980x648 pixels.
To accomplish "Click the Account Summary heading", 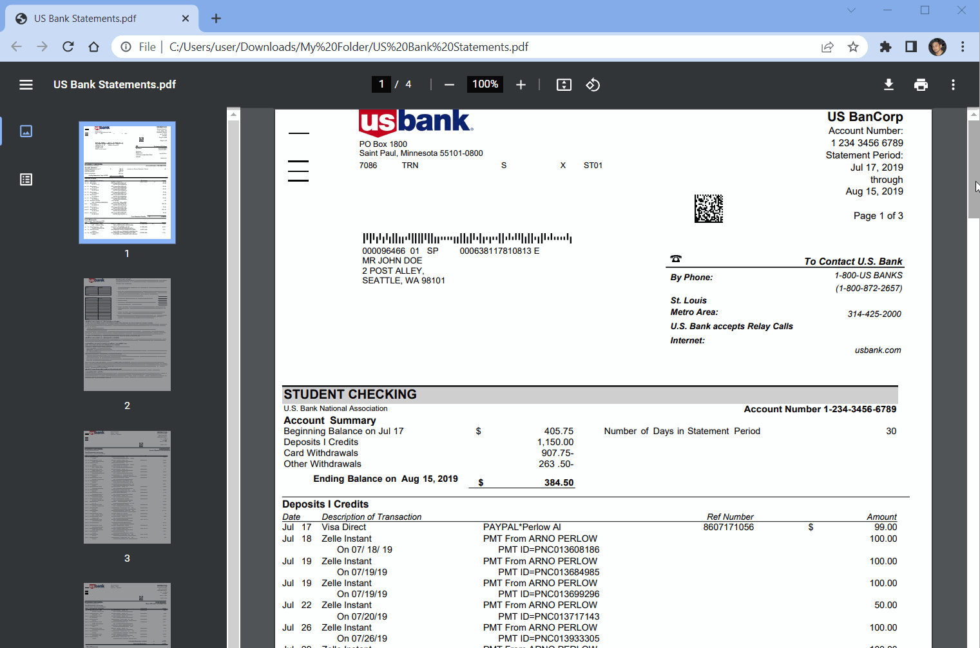I will (329, 420).
